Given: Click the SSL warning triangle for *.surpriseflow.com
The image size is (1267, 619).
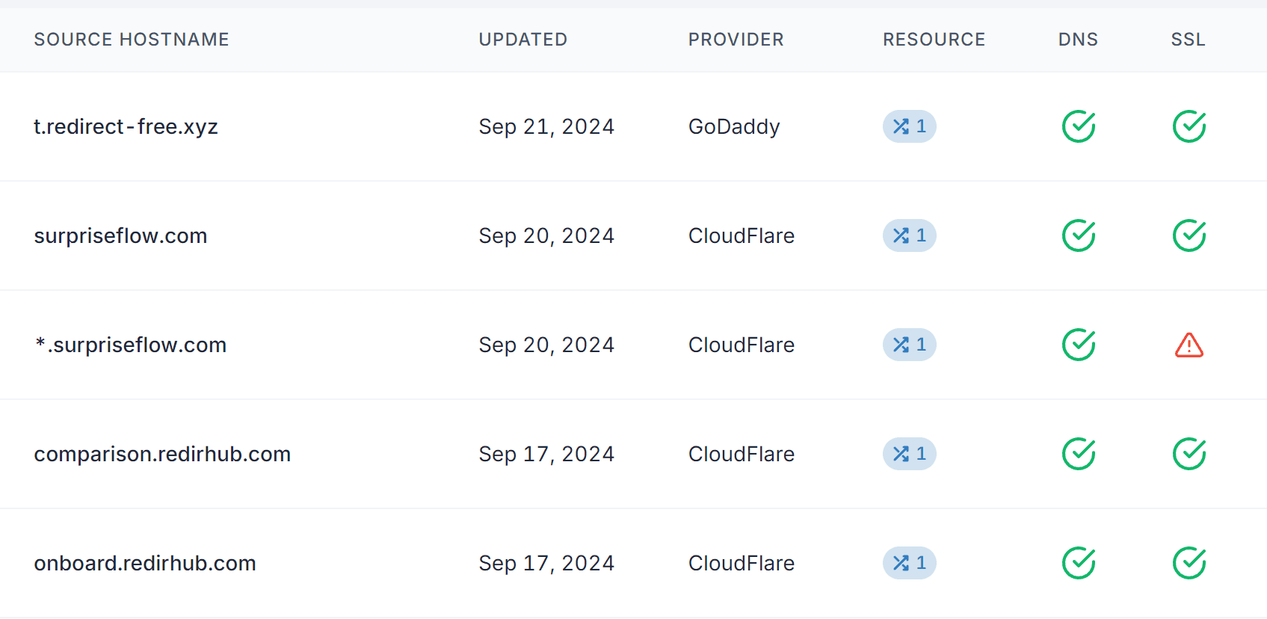Looking at the screenshot, I should [1189, 345].
